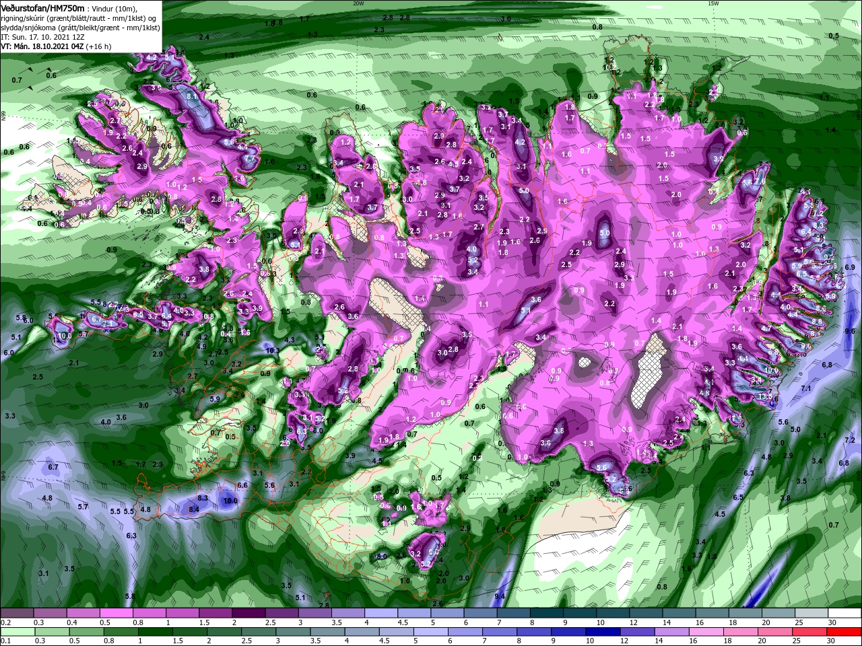Click the '(+16 h)' forecast offset text
The image size is (862, 646).
pos(98,46)
